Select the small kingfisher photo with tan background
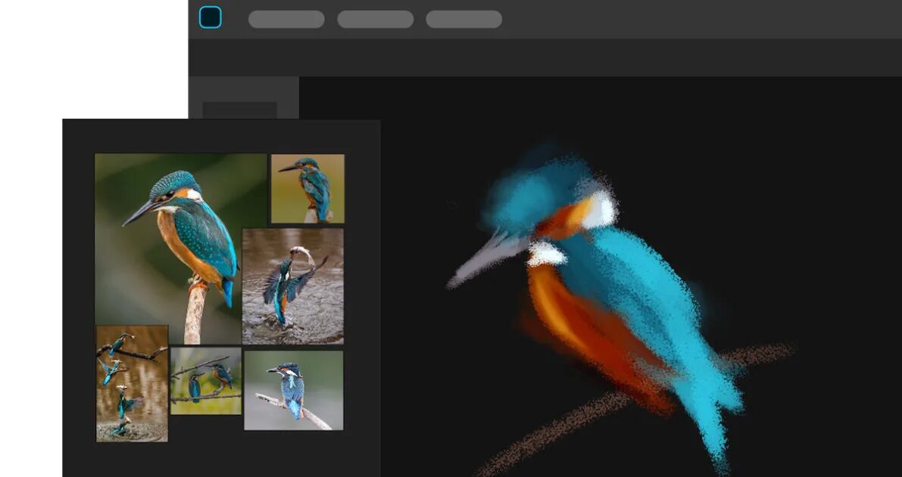The image size is (902, 477). pos(307,189)
